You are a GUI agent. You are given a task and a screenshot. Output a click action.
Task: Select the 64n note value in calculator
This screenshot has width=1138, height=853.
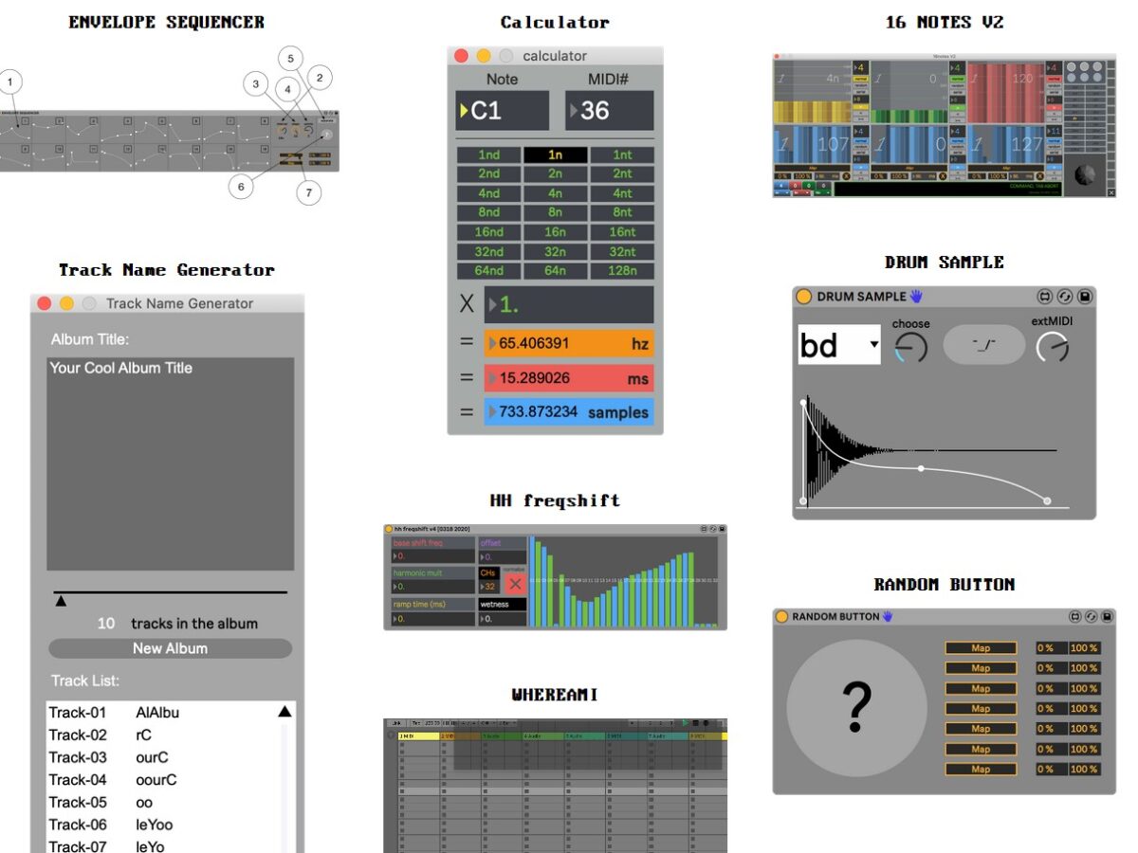pyautogui.click(x=556, y=271)
